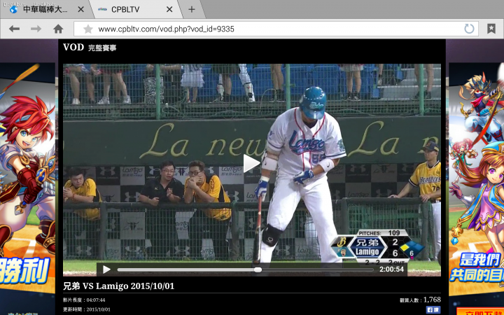Screen dimensions: 504x315
Task: Close the CPBLTV tab
Action: (x=169, y=9)
